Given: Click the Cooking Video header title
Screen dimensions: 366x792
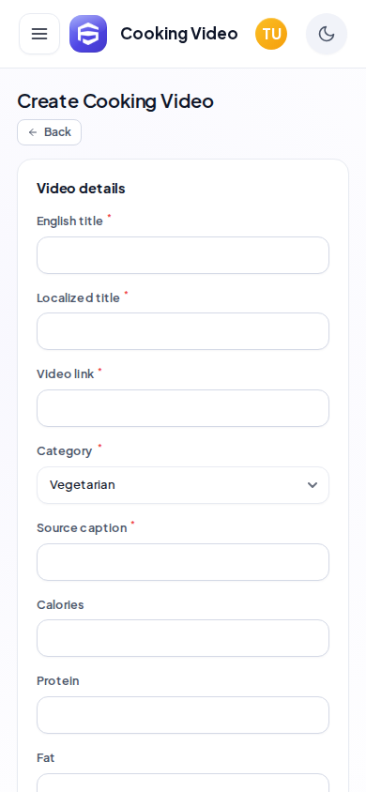Looking at the screenshot, I should coord(178,34).
